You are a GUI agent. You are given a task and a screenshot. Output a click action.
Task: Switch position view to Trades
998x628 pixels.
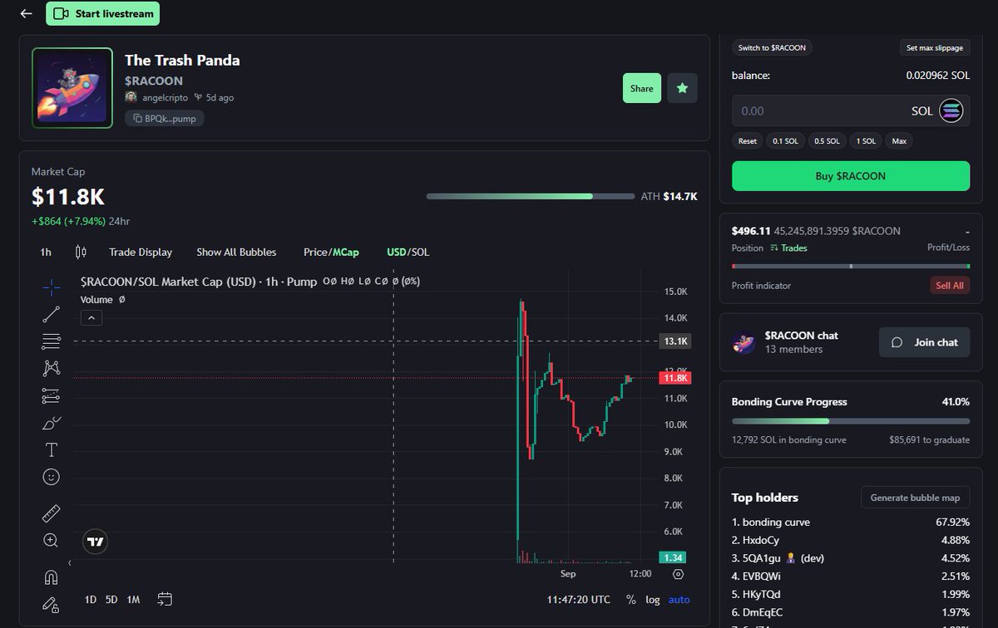click(x=789, y=248)
